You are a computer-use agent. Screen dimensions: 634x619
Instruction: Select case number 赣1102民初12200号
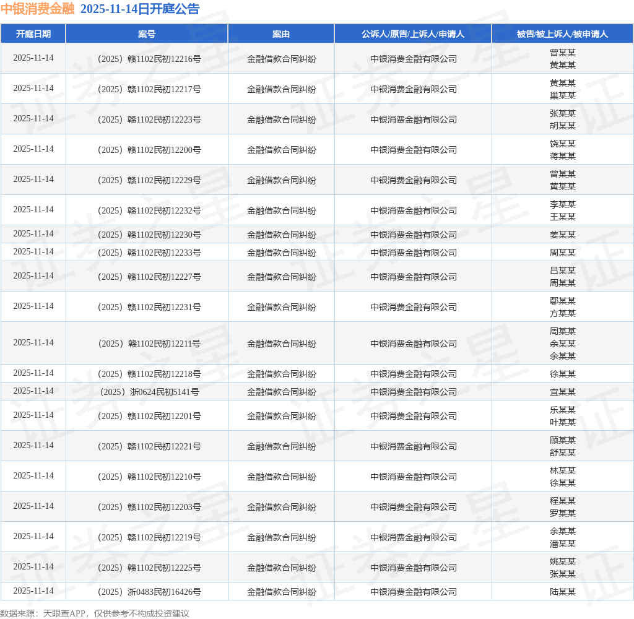(149, 150)
